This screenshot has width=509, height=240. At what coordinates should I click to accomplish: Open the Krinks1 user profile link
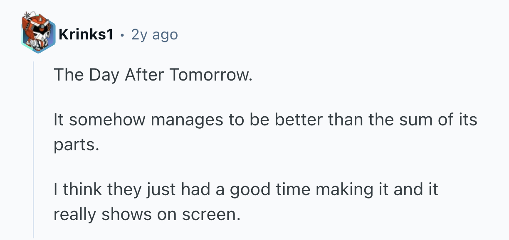pyautogui.click(x=86, y=35)
